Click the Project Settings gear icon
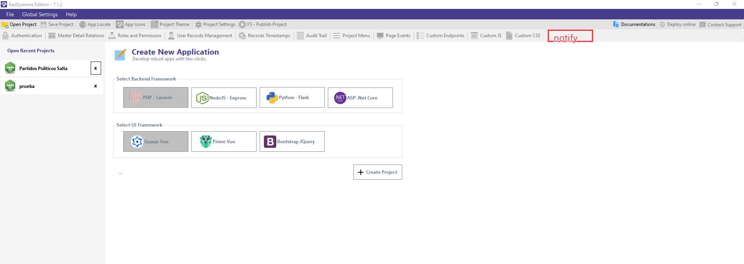 tap(198, 24)
